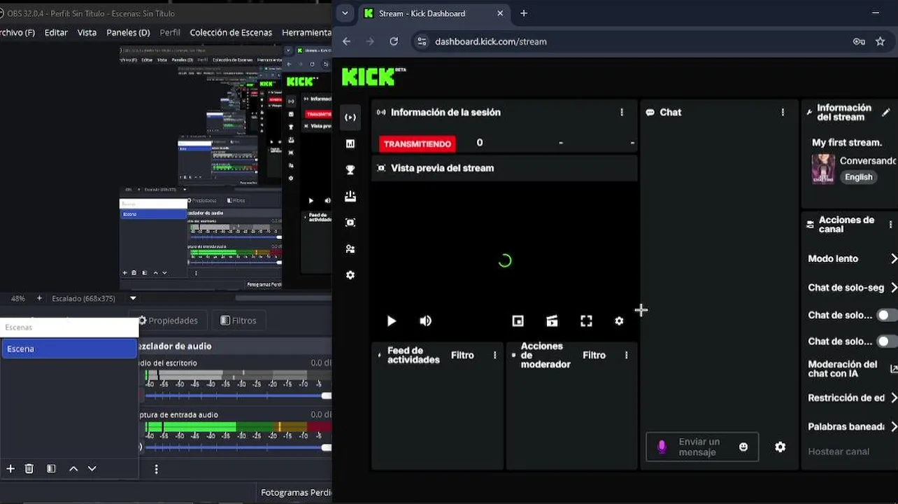The image size is (898, 504).
Task: Open the Chat panel three-dot menu
Action: [783, 112]
